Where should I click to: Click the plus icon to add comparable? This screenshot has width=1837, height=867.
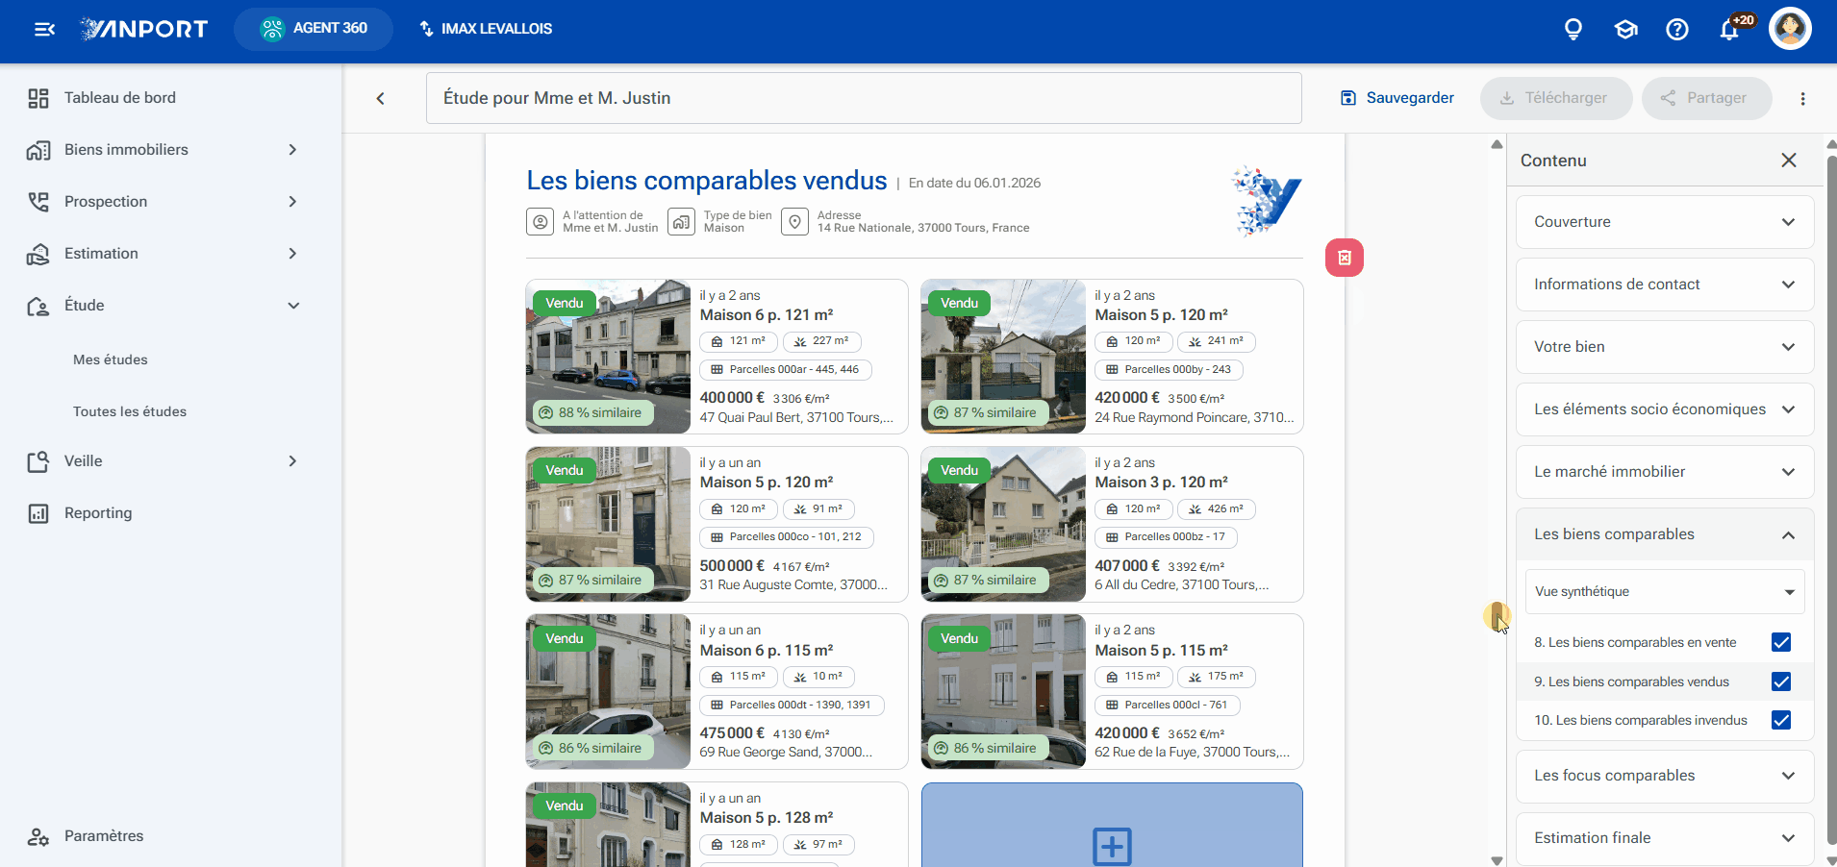(x=1112, y=846)
